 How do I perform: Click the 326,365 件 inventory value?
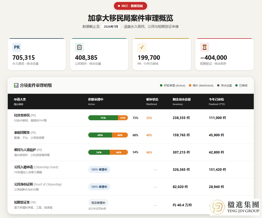181,169
